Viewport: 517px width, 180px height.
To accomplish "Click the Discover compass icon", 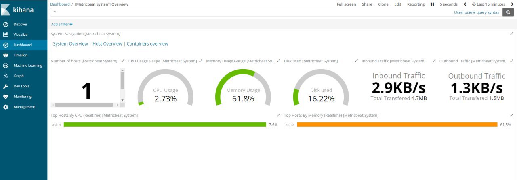I will (x=6, y=24).
